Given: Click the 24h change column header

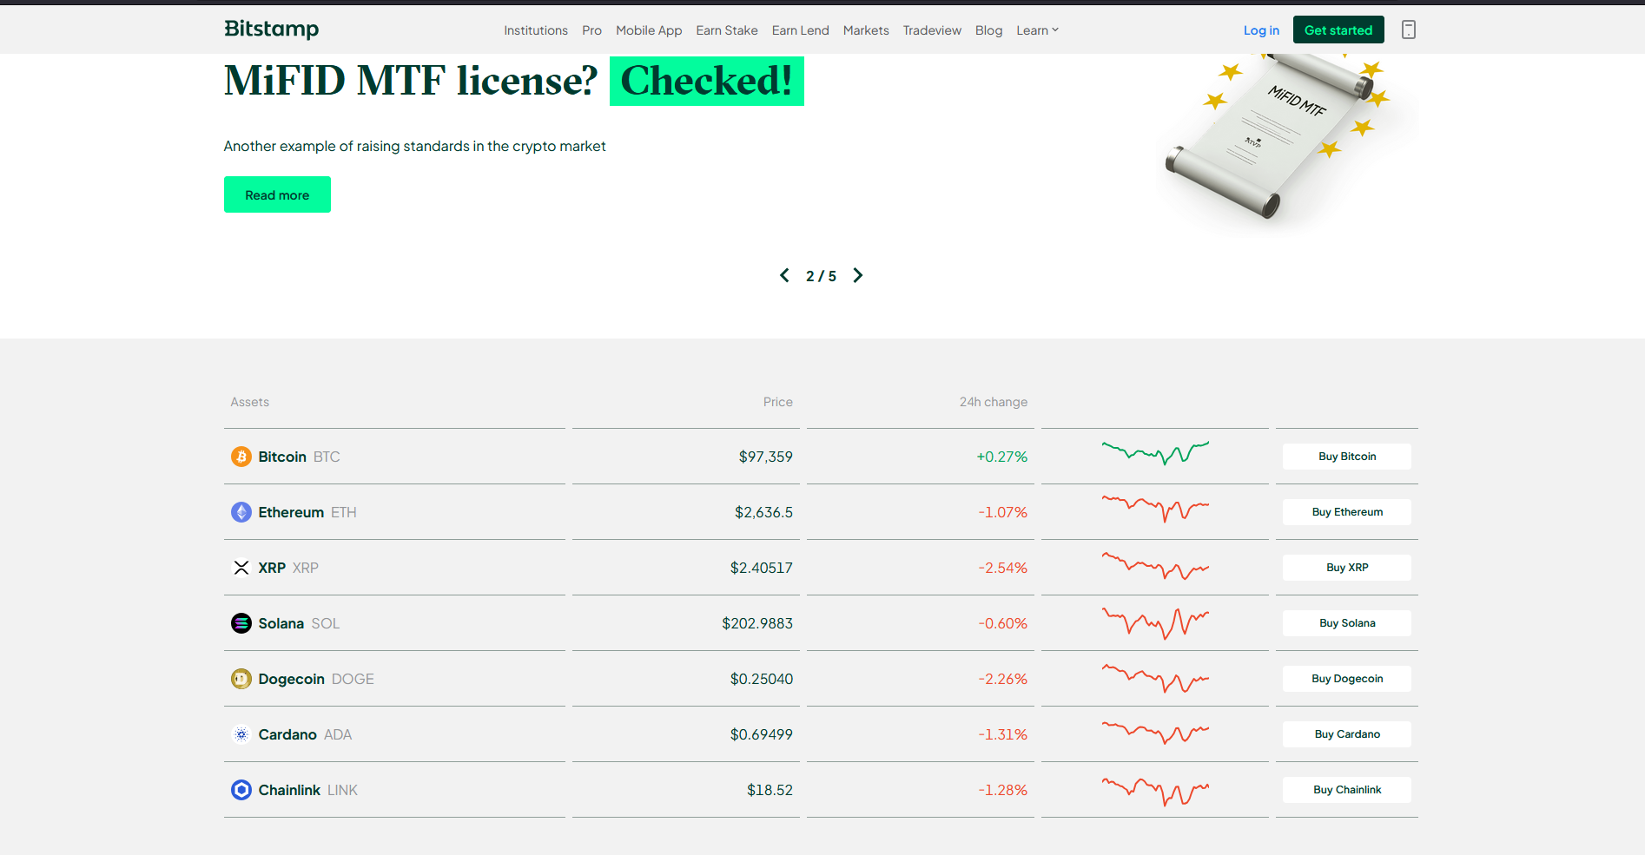Looking at the screenshot, I should tap(993, 402).
